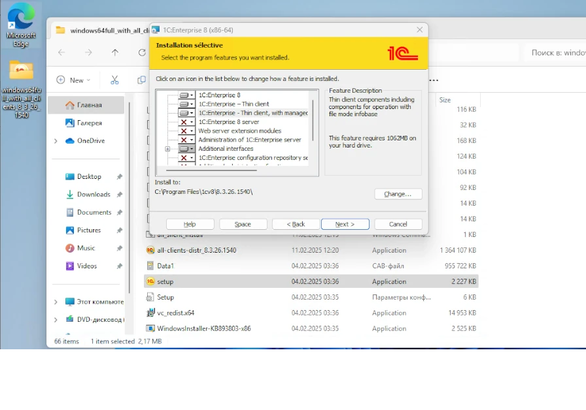This screenshot has width=586, height=410.
Task: Click the Copy icon in Explorer toolbar
Action: (142, 80)
